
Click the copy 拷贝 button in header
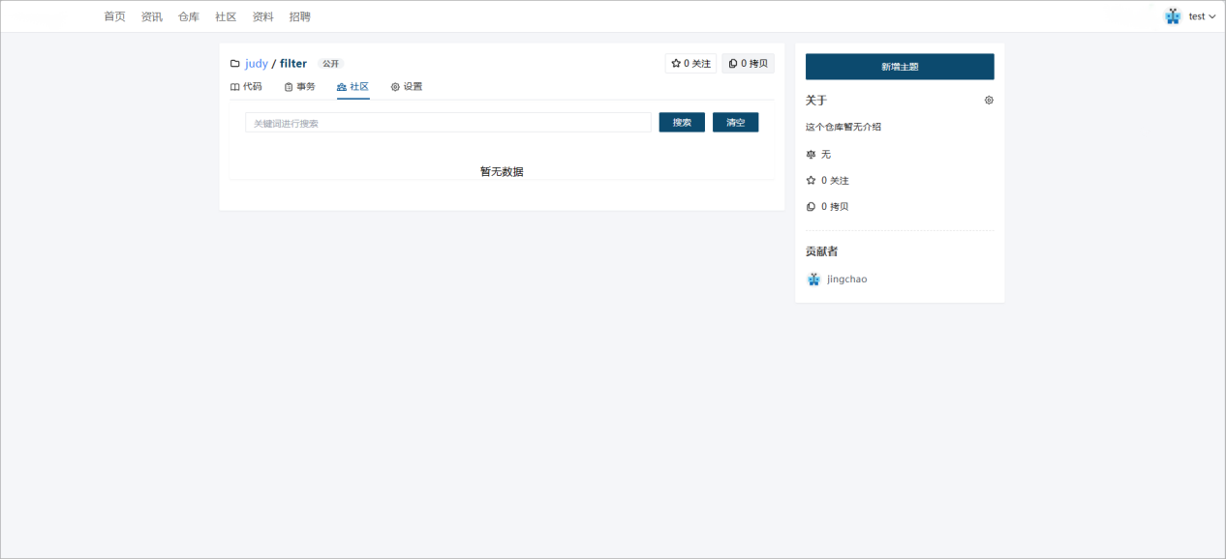tap(748, 64)
